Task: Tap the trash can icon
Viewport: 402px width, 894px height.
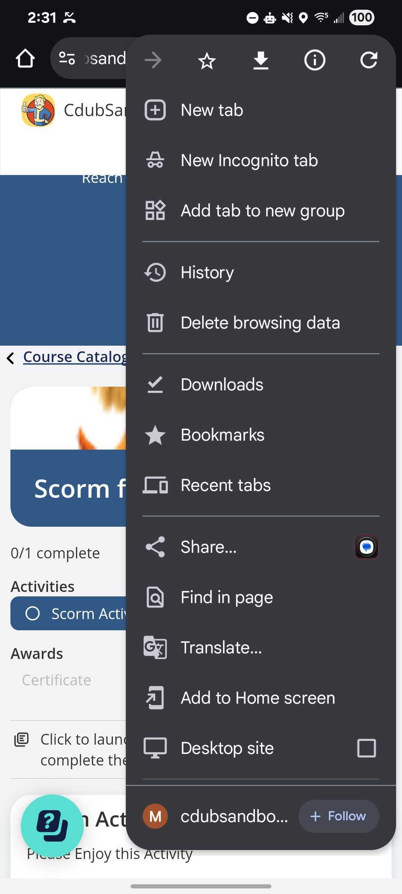Action: pos(155,322)
